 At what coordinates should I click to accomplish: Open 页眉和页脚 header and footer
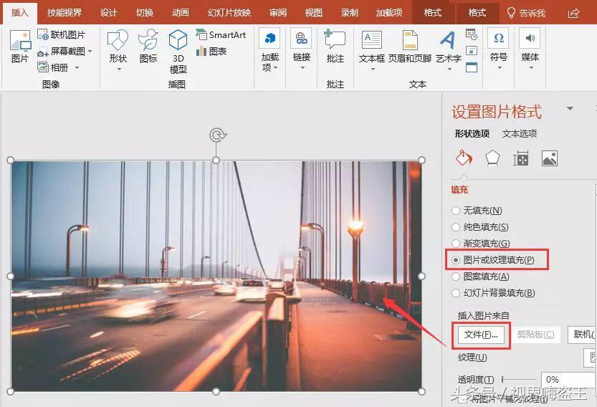[410, 47]
